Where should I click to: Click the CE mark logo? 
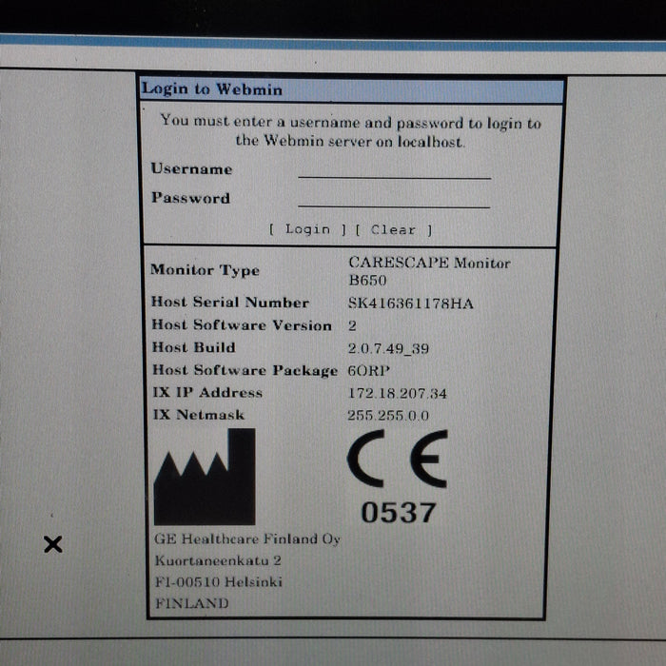coord(398,459)
